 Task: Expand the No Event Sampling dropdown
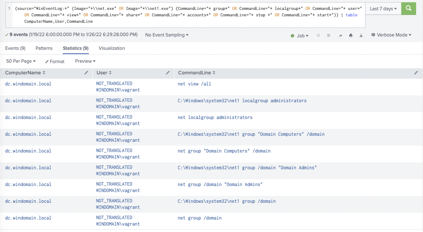pos(167,35)
